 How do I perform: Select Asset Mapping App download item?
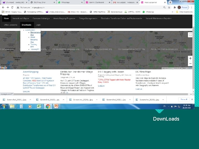(34, 39)
